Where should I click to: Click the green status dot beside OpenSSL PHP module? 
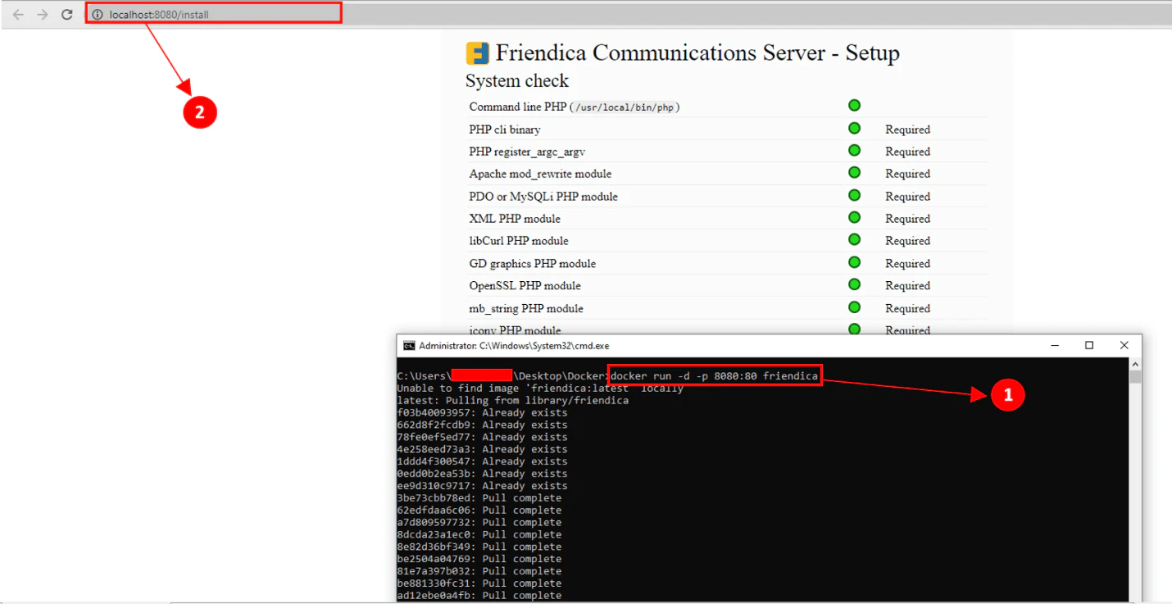[854, 284]
